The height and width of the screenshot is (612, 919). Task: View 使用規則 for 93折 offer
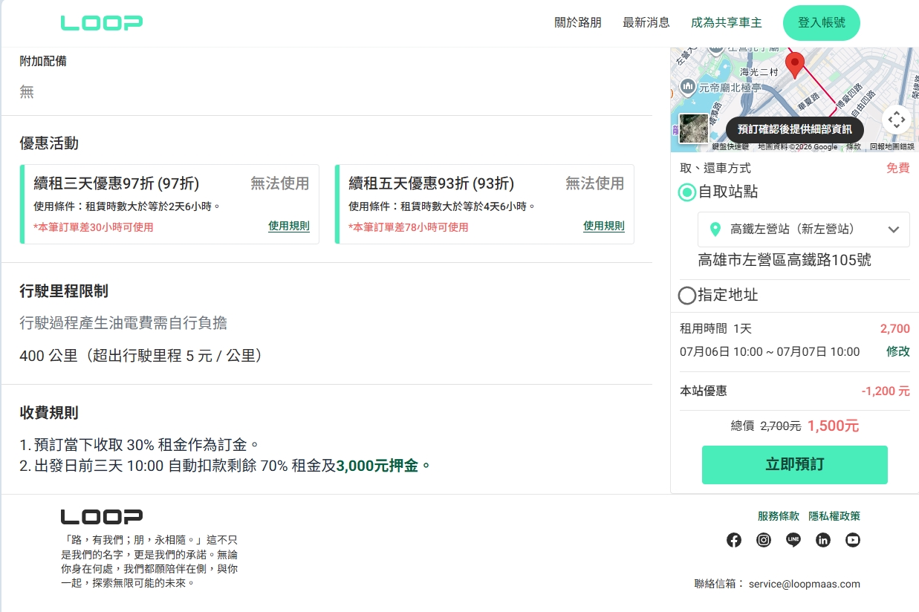point(604,227)
